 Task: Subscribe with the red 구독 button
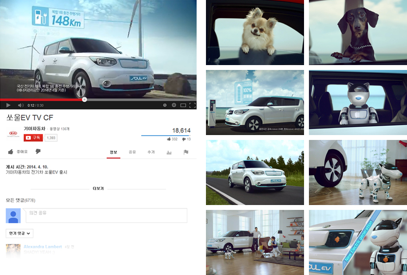[33, 138]
